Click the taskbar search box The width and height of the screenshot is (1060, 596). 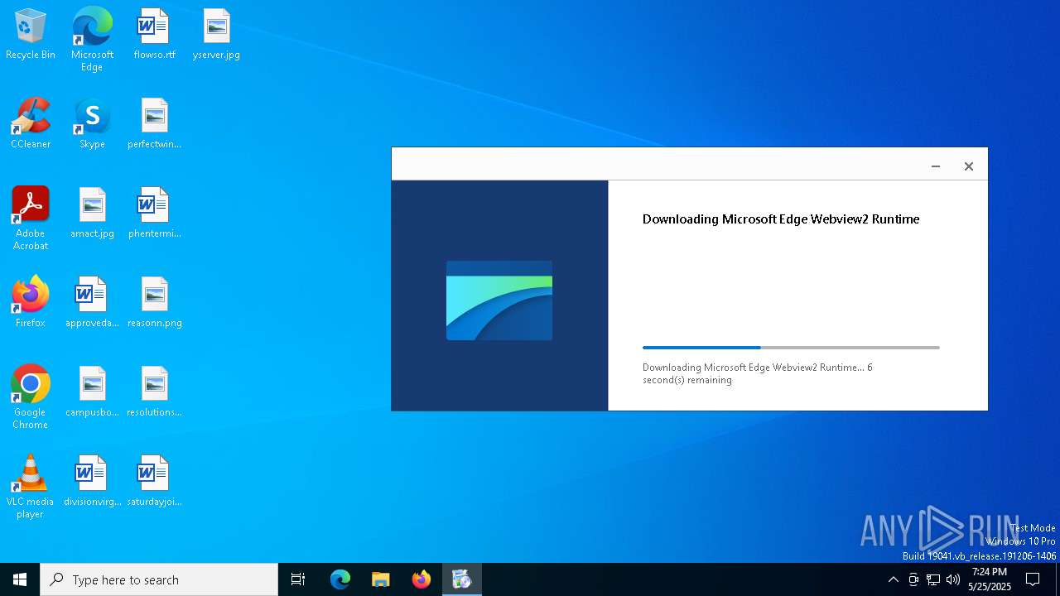pos(159,579)
